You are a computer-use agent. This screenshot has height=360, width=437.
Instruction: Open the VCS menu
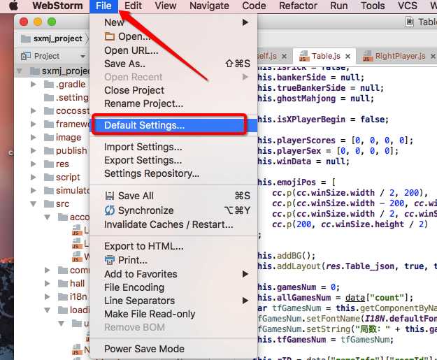tap(408, 6)
